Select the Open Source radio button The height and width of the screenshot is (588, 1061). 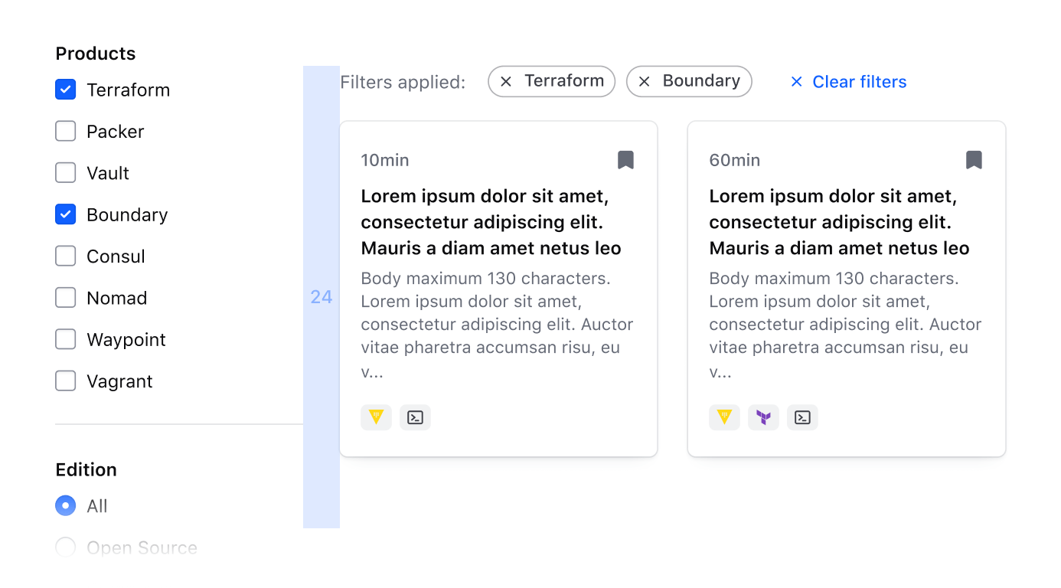[65, 547]
